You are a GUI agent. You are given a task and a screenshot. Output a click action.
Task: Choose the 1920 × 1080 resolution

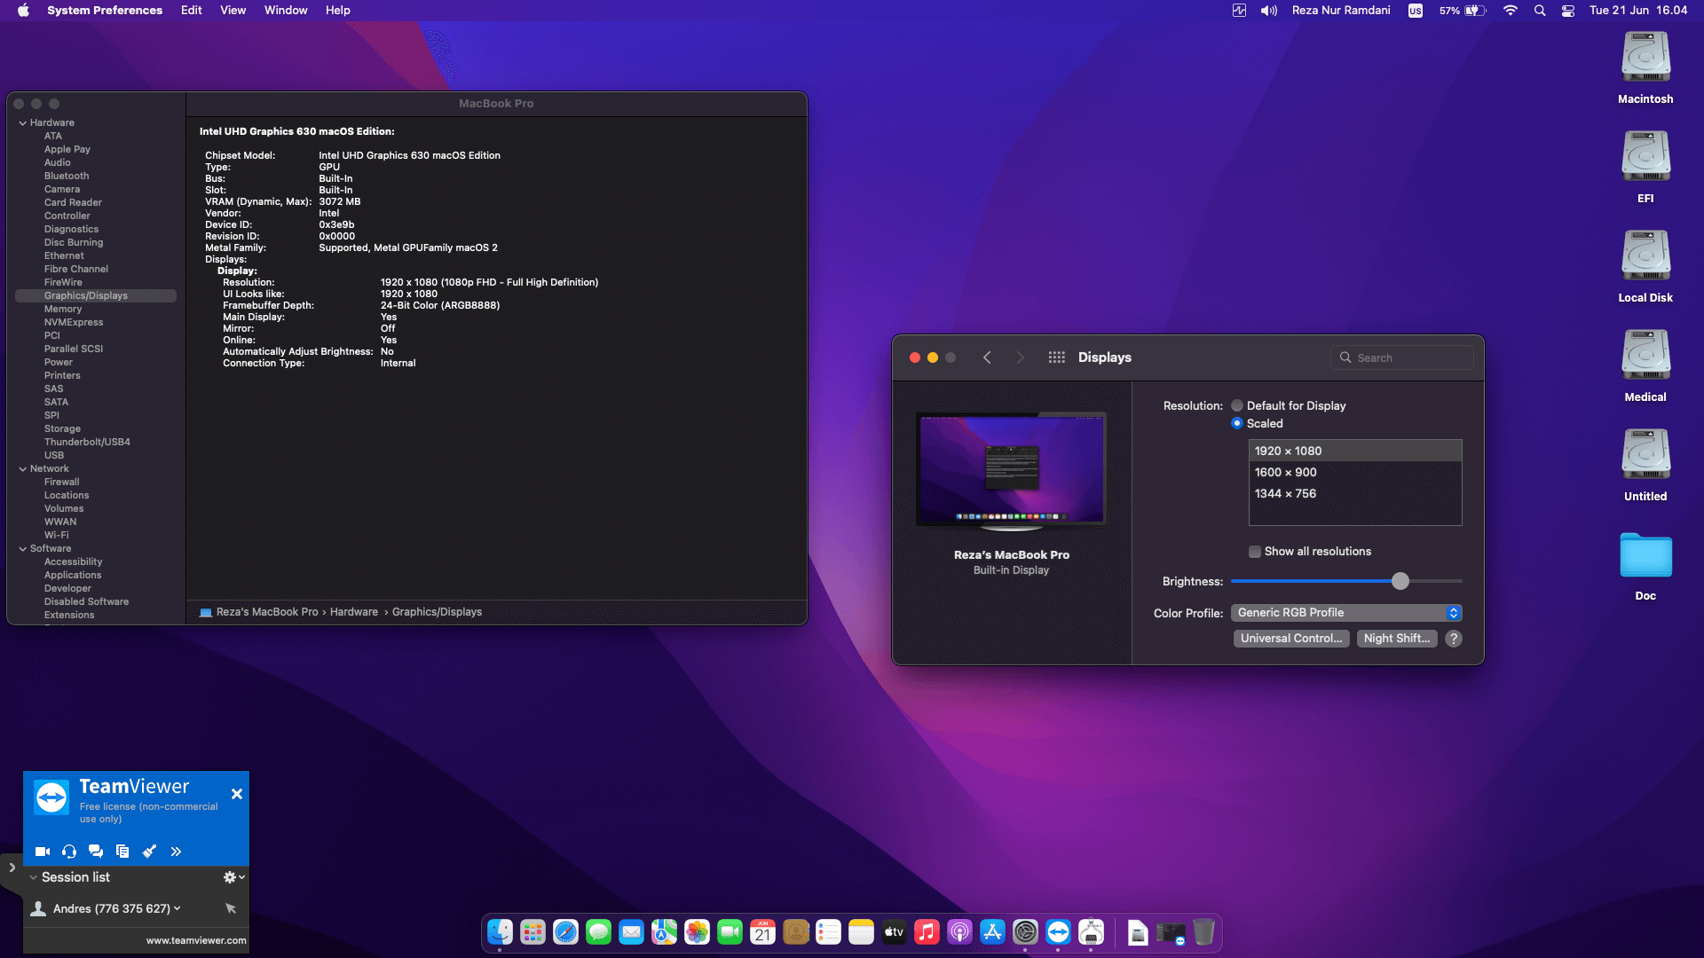click(x=1355, y=451)
